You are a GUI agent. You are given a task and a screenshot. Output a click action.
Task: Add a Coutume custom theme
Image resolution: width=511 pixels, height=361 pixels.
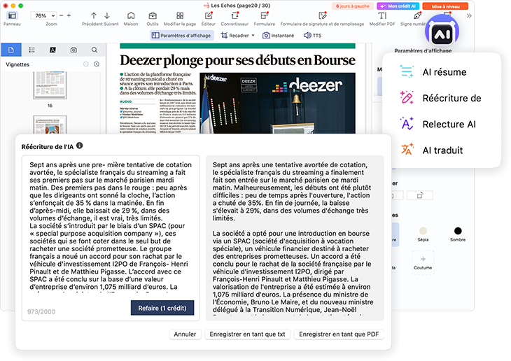[x=423, y=262]
